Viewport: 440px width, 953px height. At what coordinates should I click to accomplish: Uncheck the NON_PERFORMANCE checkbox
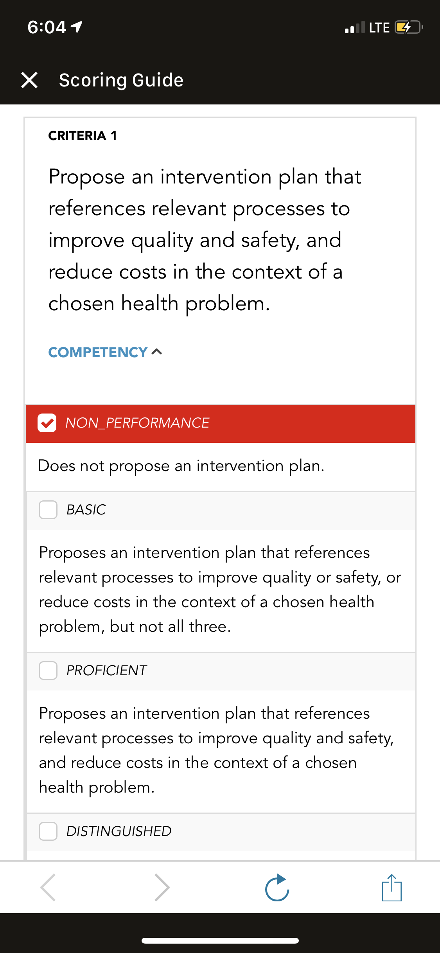point(47,423)
